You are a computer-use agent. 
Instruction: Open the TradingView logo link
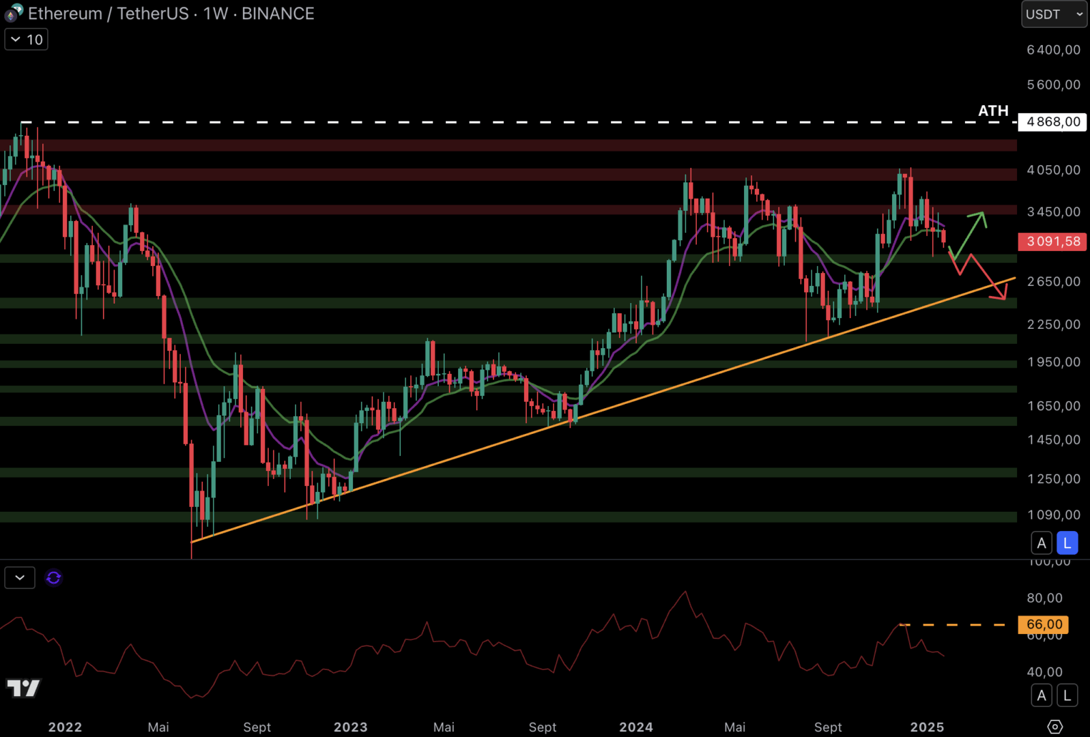click(23, 688)
